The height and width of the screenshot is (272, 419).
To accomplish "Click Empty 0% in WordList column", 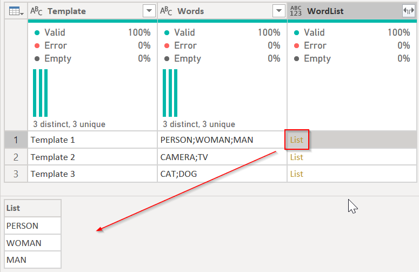I will [x=352, y=58].
